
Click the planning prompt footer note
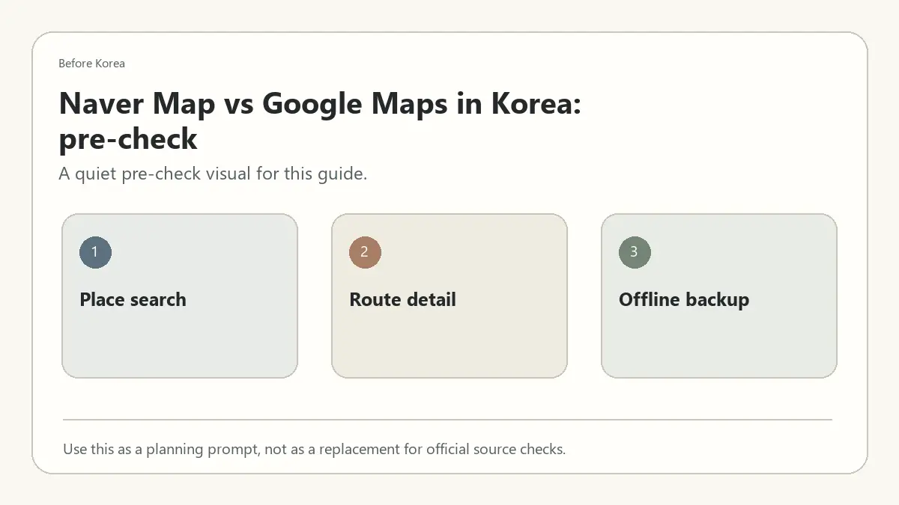pos(314,450)
